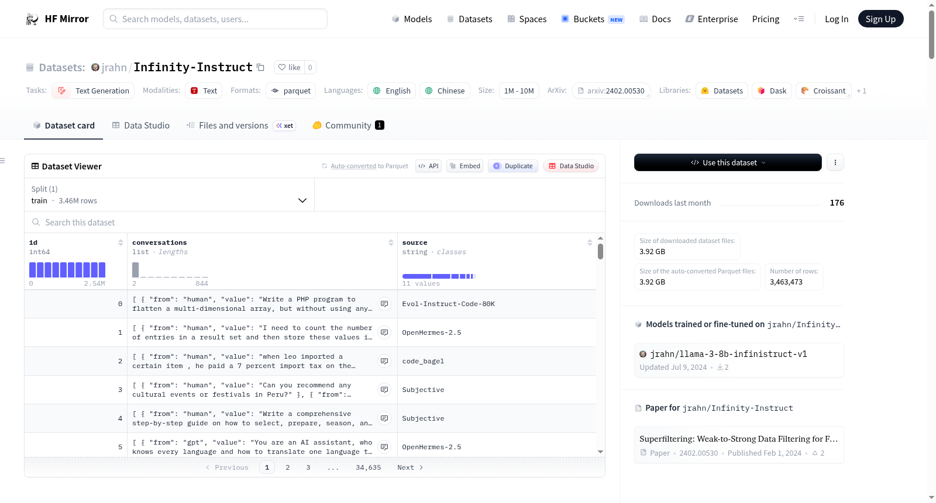Open expanded chat view for row 5
Screen dimensions: 936x503
click(x=384, y=447)
